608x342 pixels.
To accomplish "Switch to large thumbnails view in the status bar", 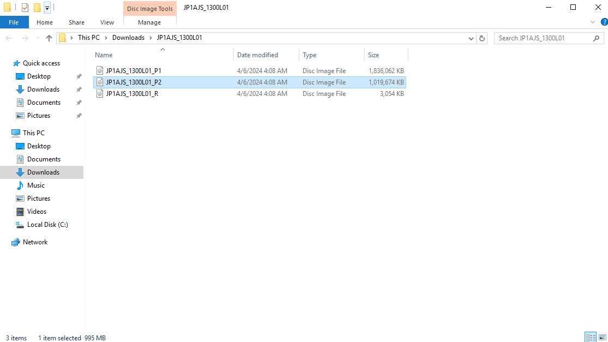I will 601,337.
